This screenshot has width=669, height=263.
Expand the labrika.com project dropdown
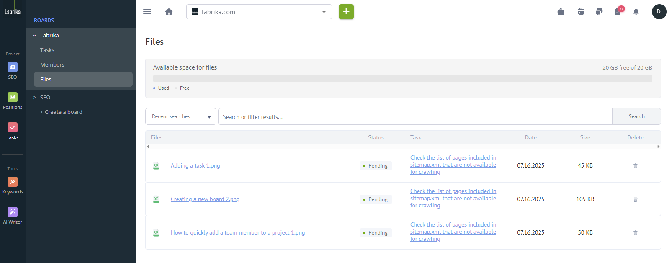click(324, 12)
